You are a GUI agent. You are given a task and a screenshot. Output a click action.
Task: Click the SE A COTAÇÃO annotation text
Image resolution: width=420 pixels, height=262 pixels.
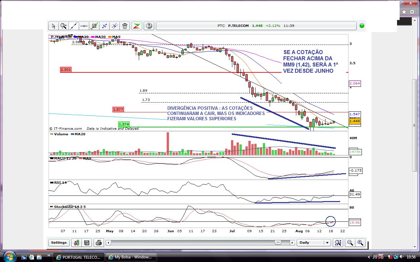pyautogui.click(x=310, y=61)
